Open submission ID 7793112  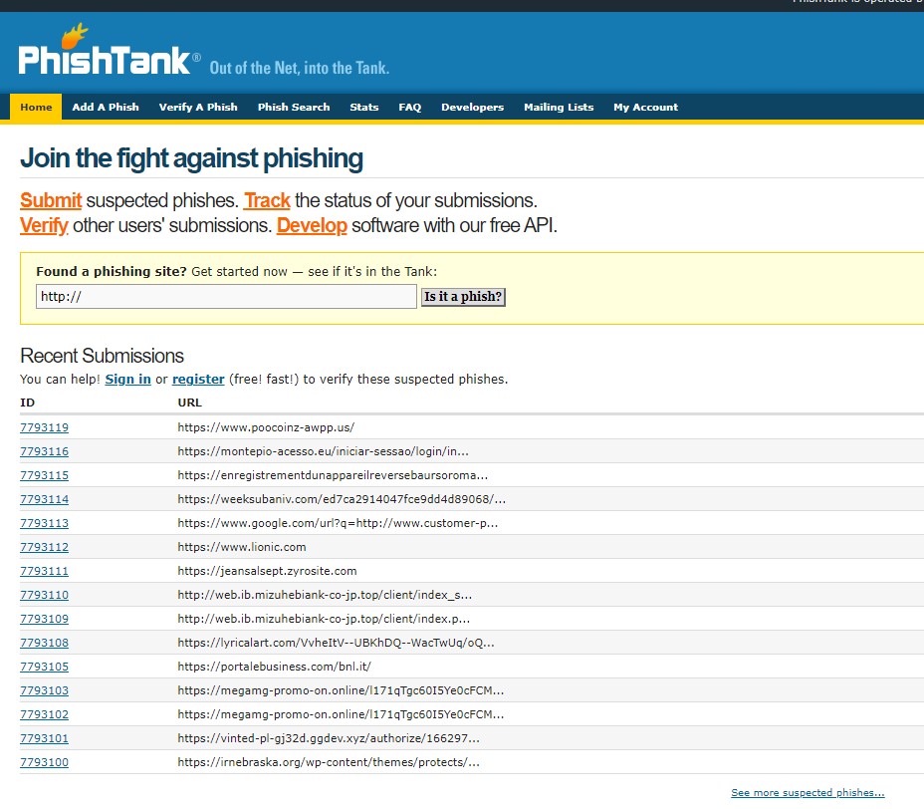tap(44, 547)
